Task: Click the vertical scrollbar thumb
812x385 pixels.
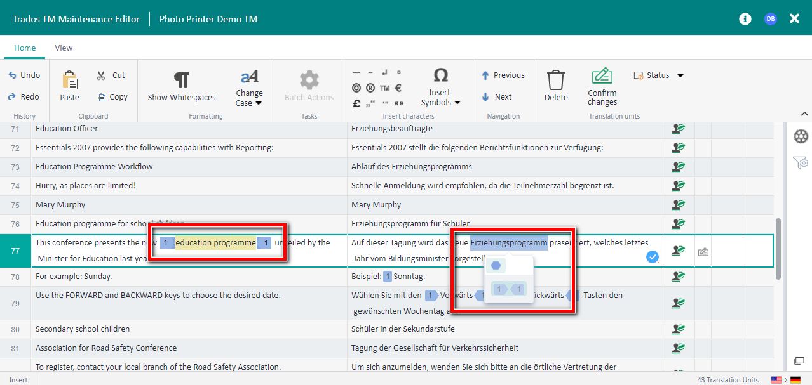Action: 778,248
